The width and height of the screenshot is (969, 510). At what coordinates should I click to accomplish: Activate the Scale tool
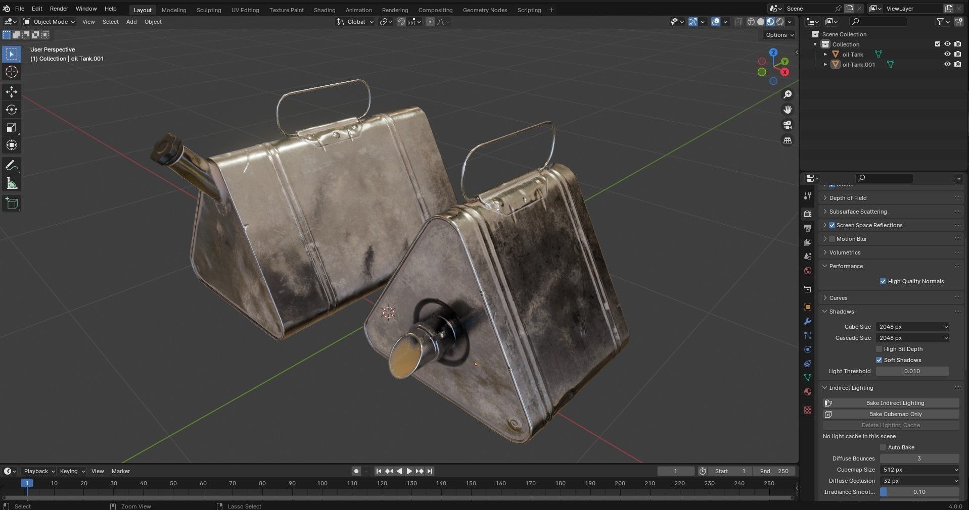click(12, 127)
